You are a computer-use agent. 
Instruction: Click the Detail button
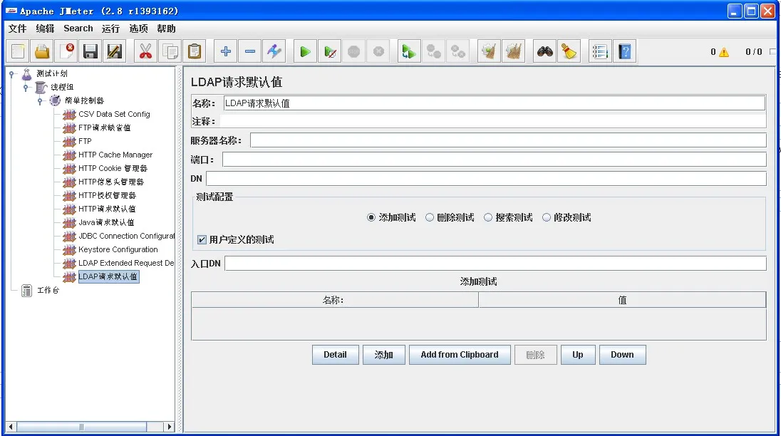tap(335, 355)
